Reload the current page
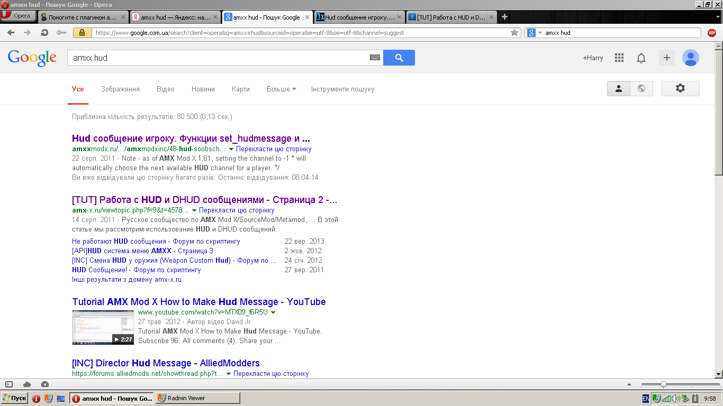723x406 pixels. click(x=44, y=33)
